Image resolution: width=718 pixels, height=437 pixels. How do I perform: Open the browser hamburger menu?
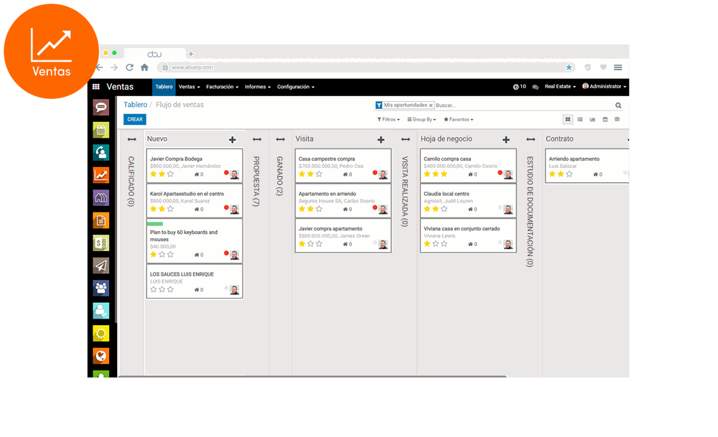pyautogui.click(x=617, y=67)
